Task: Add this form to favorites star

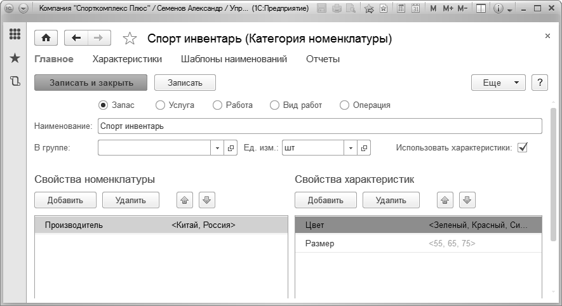Action: tap(130, 38)
